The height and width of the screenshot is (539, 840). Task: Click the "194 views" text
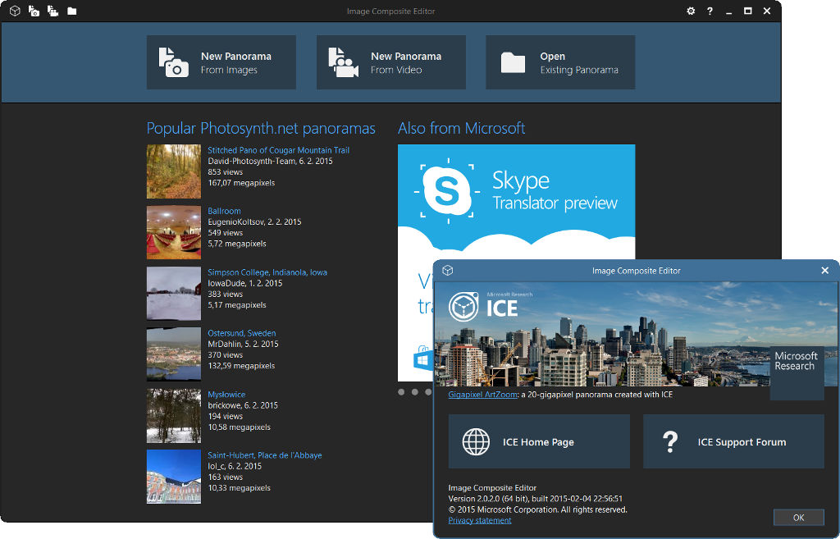[225, 416]
